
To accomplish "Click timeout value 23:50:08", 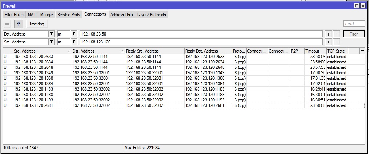I will [x=318, y=105].
